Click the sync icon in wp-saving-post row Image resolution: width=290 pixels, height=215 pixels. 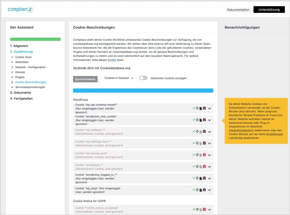point(197,154)
